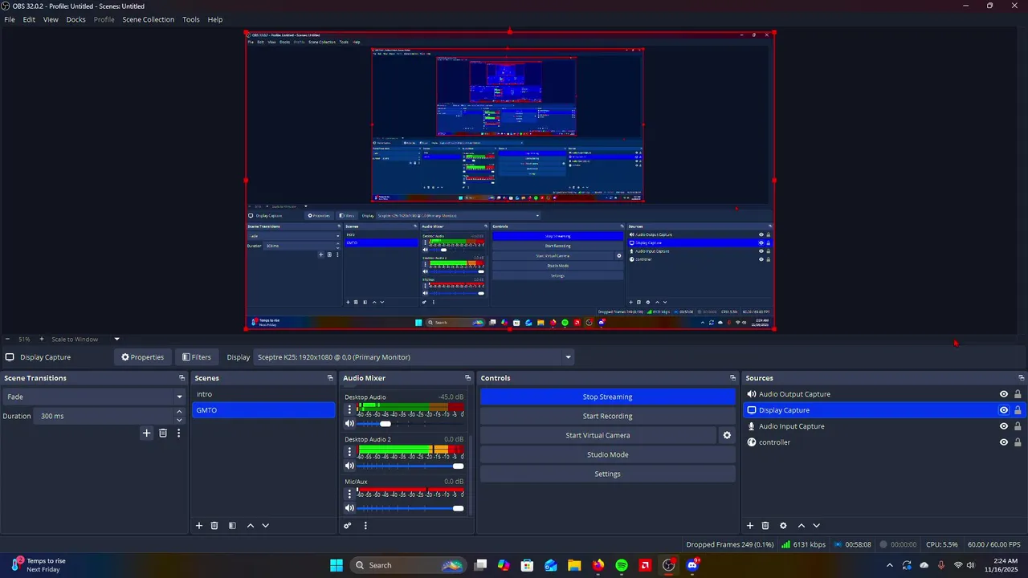
Task: Open Desktop Audio channel options menu
Action: click(x=349, y=409)
